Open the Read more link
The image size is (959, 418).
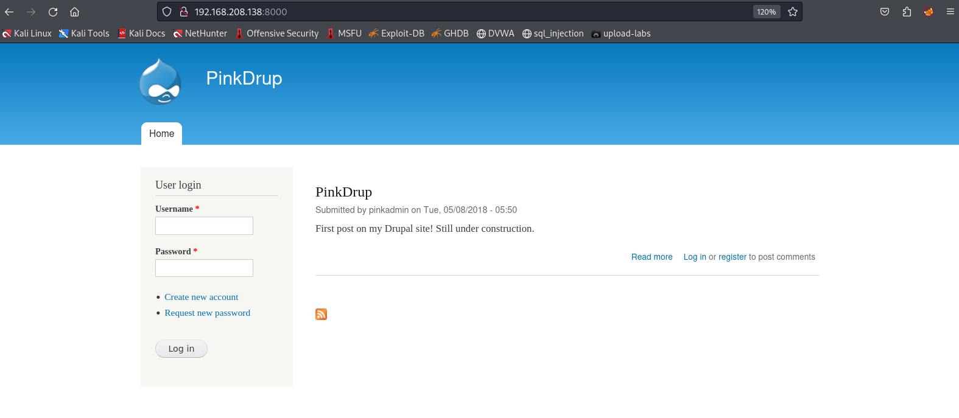pyautogui.click(x=652, y=257)
